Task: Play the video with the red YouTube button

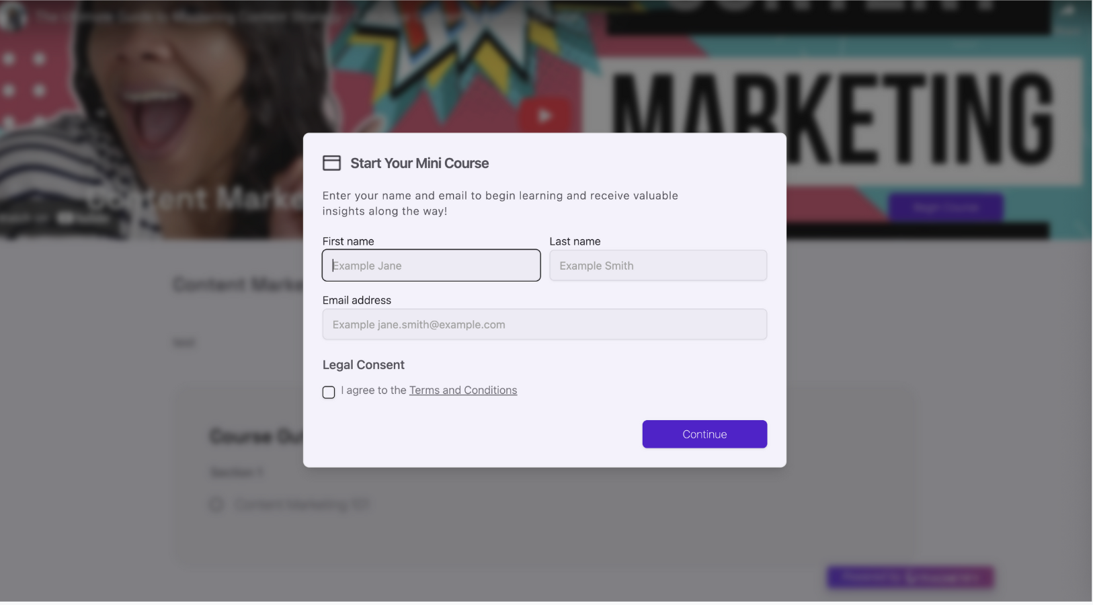Action: (x=544, y=116)
